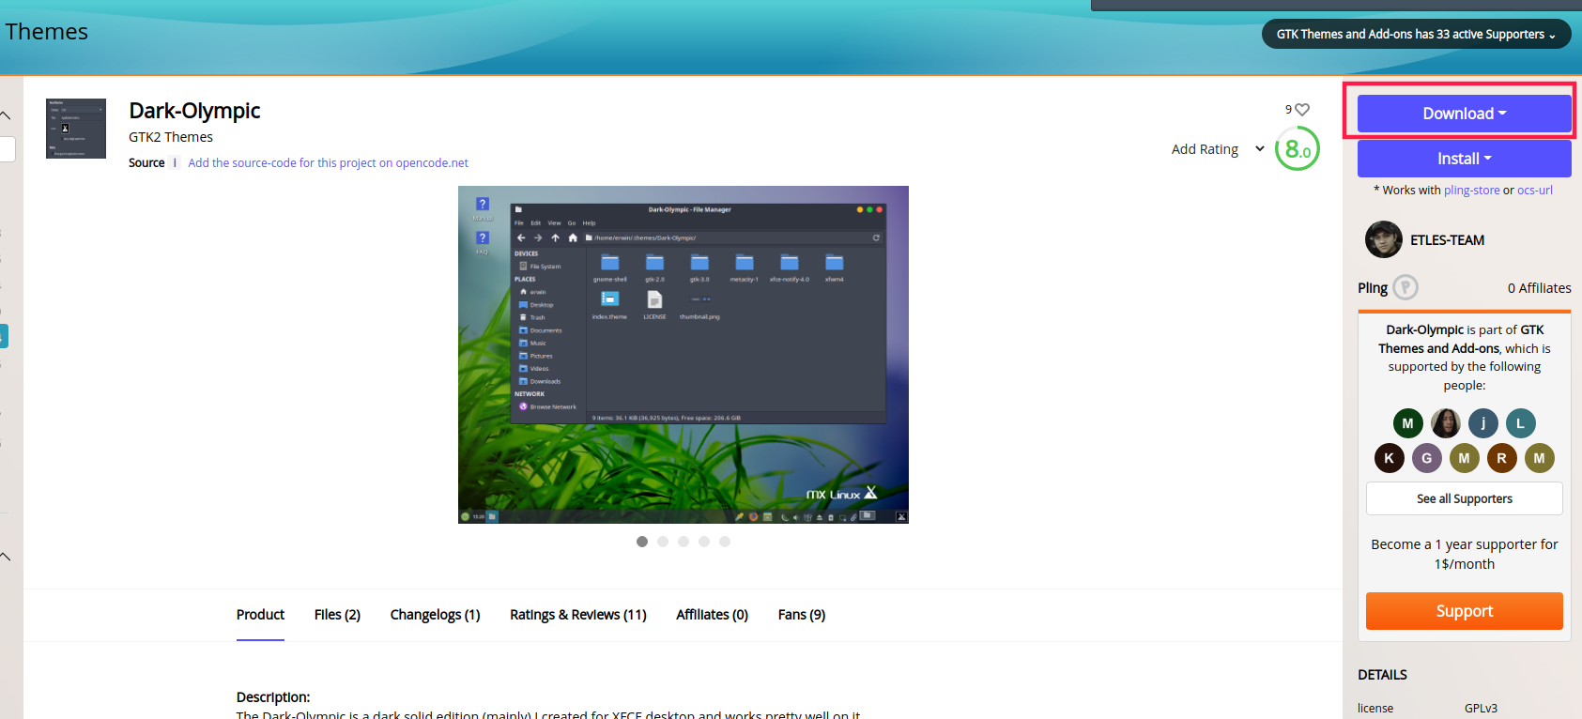Expand the 33 active Supporters header dropdown
The height and width of the screenshot is (719, 1582).
tap(1416, 34)
